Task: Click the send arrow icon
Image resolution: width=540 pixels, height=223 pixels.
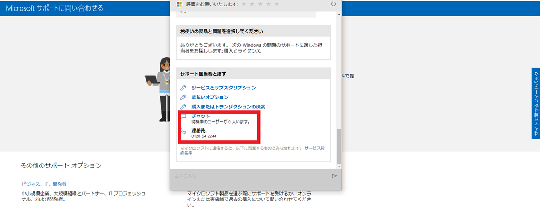Action: [x=334, y=176]
